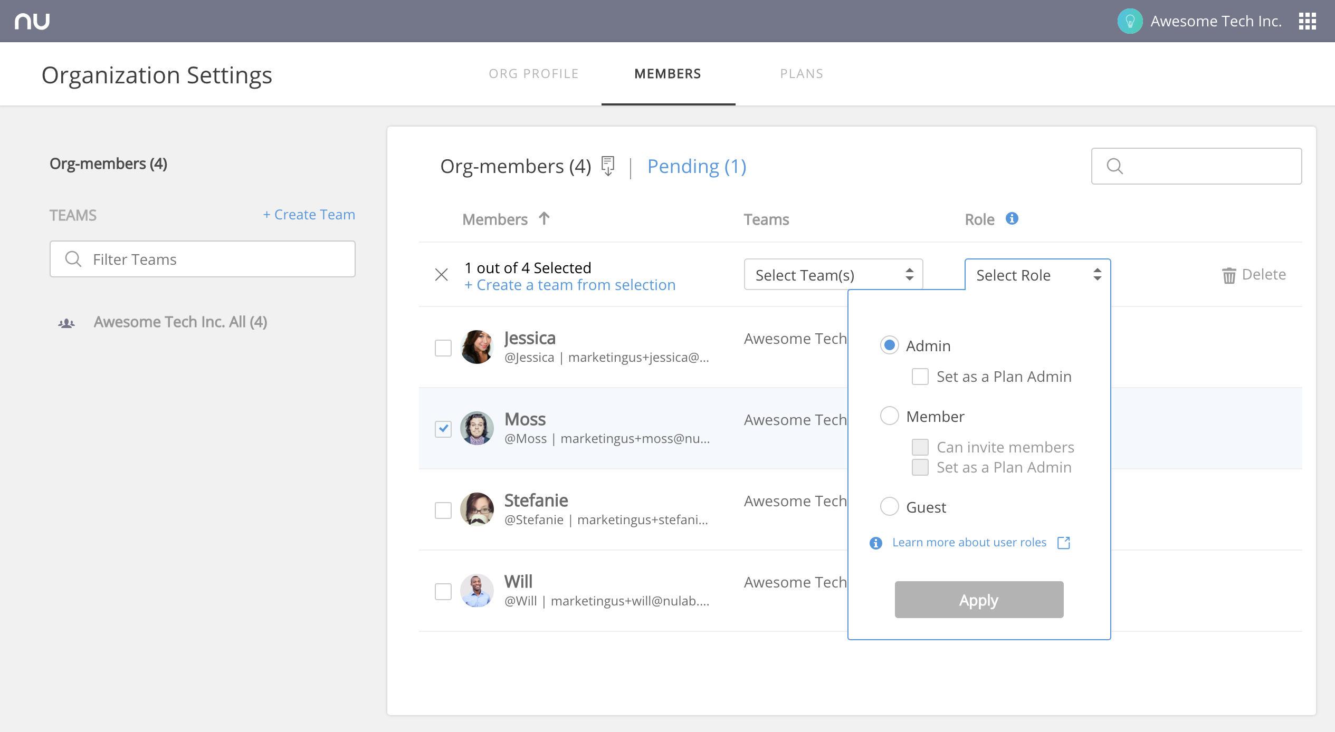This screenshot has width=1335, height=732.
Task: Click the Filter Teams input field
Action: tap(203, 259)
